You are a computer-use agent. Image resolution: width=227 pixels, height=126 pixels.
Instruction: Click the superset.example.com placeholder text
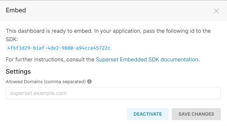point(38,93)
